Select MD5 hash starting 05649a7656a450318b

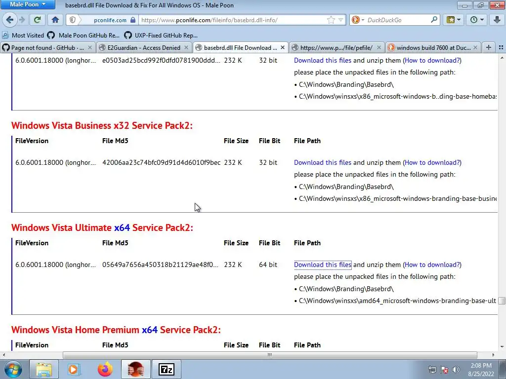click(160, 265)
